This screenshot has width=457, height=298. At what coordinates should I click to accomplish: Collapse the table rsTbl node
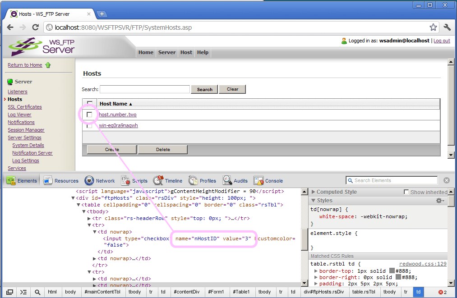coord(78,205)
